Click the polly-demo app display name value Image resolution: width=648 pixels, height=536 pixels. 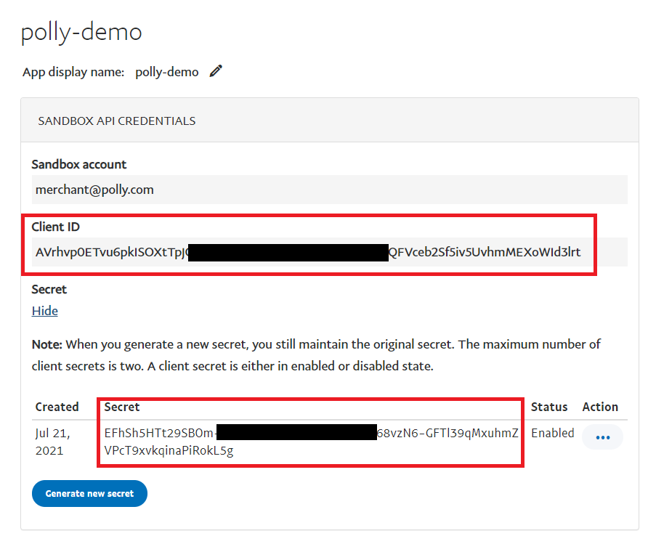166,72
